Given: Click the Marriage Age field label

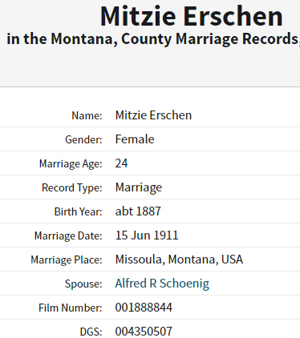Looking at the screenshot, I should (71, 164).
